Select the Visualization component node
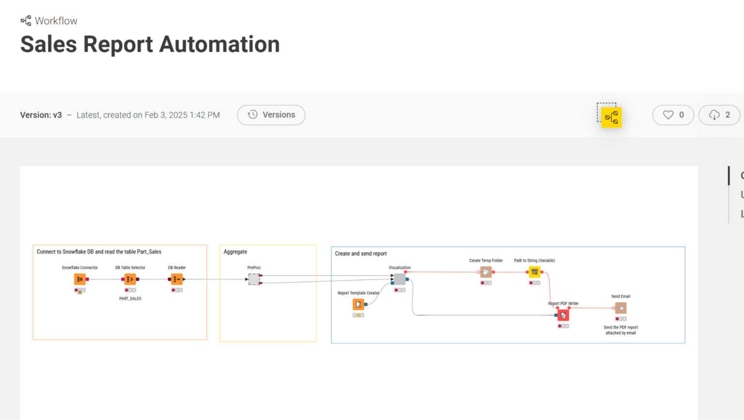Viewport: 744px width, 420px height. [x=400, y=279]
